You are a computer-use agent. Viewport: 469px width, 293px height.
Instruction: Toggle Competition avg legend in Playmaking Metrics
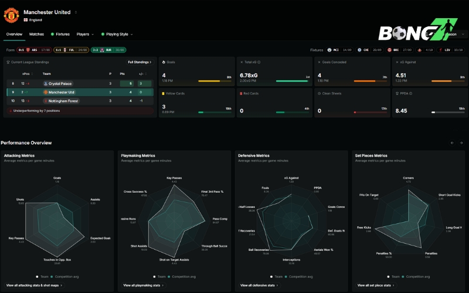pos(182,277)
